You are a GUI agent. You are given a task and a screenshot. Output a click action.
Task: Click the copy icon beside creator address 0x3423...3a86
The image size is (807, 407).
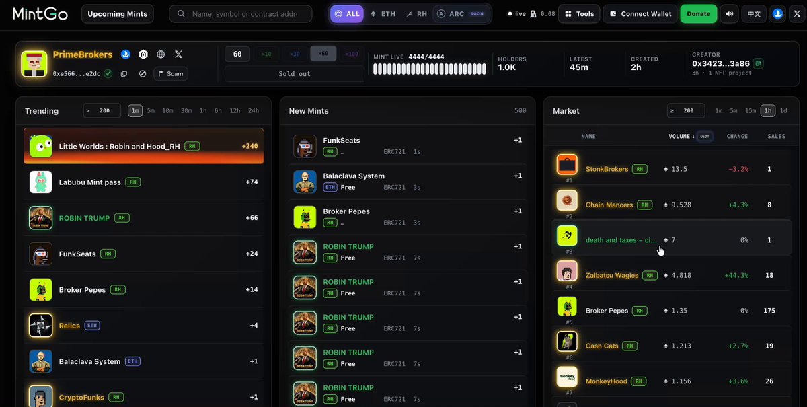[x=759, y=63]
